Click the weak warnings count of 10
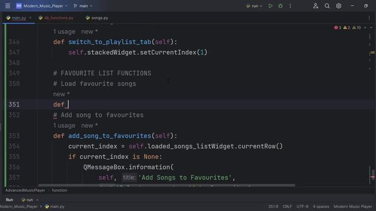376x211 pixels. [x=357, y=28]
